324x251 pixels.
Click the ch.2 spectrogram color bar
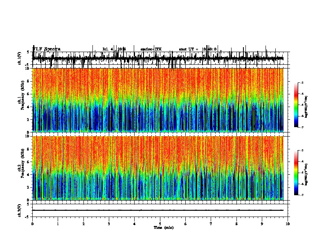point(296,173)
